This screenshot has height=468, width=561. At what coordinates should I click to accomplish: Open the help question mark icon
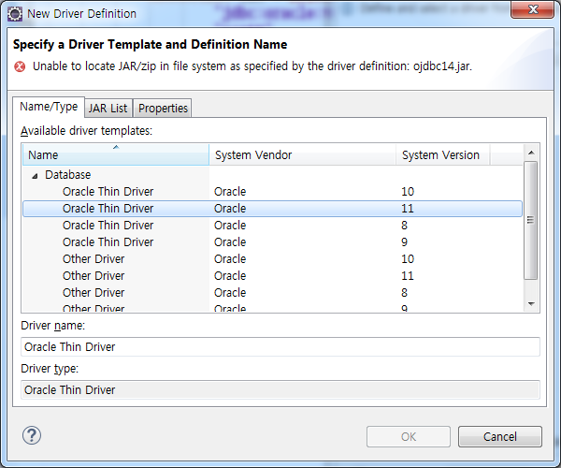click(x=32, y=435)
